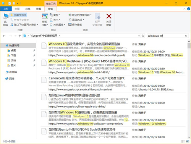
Task: Go forward with the right arrow
Action: pos(10,36)
